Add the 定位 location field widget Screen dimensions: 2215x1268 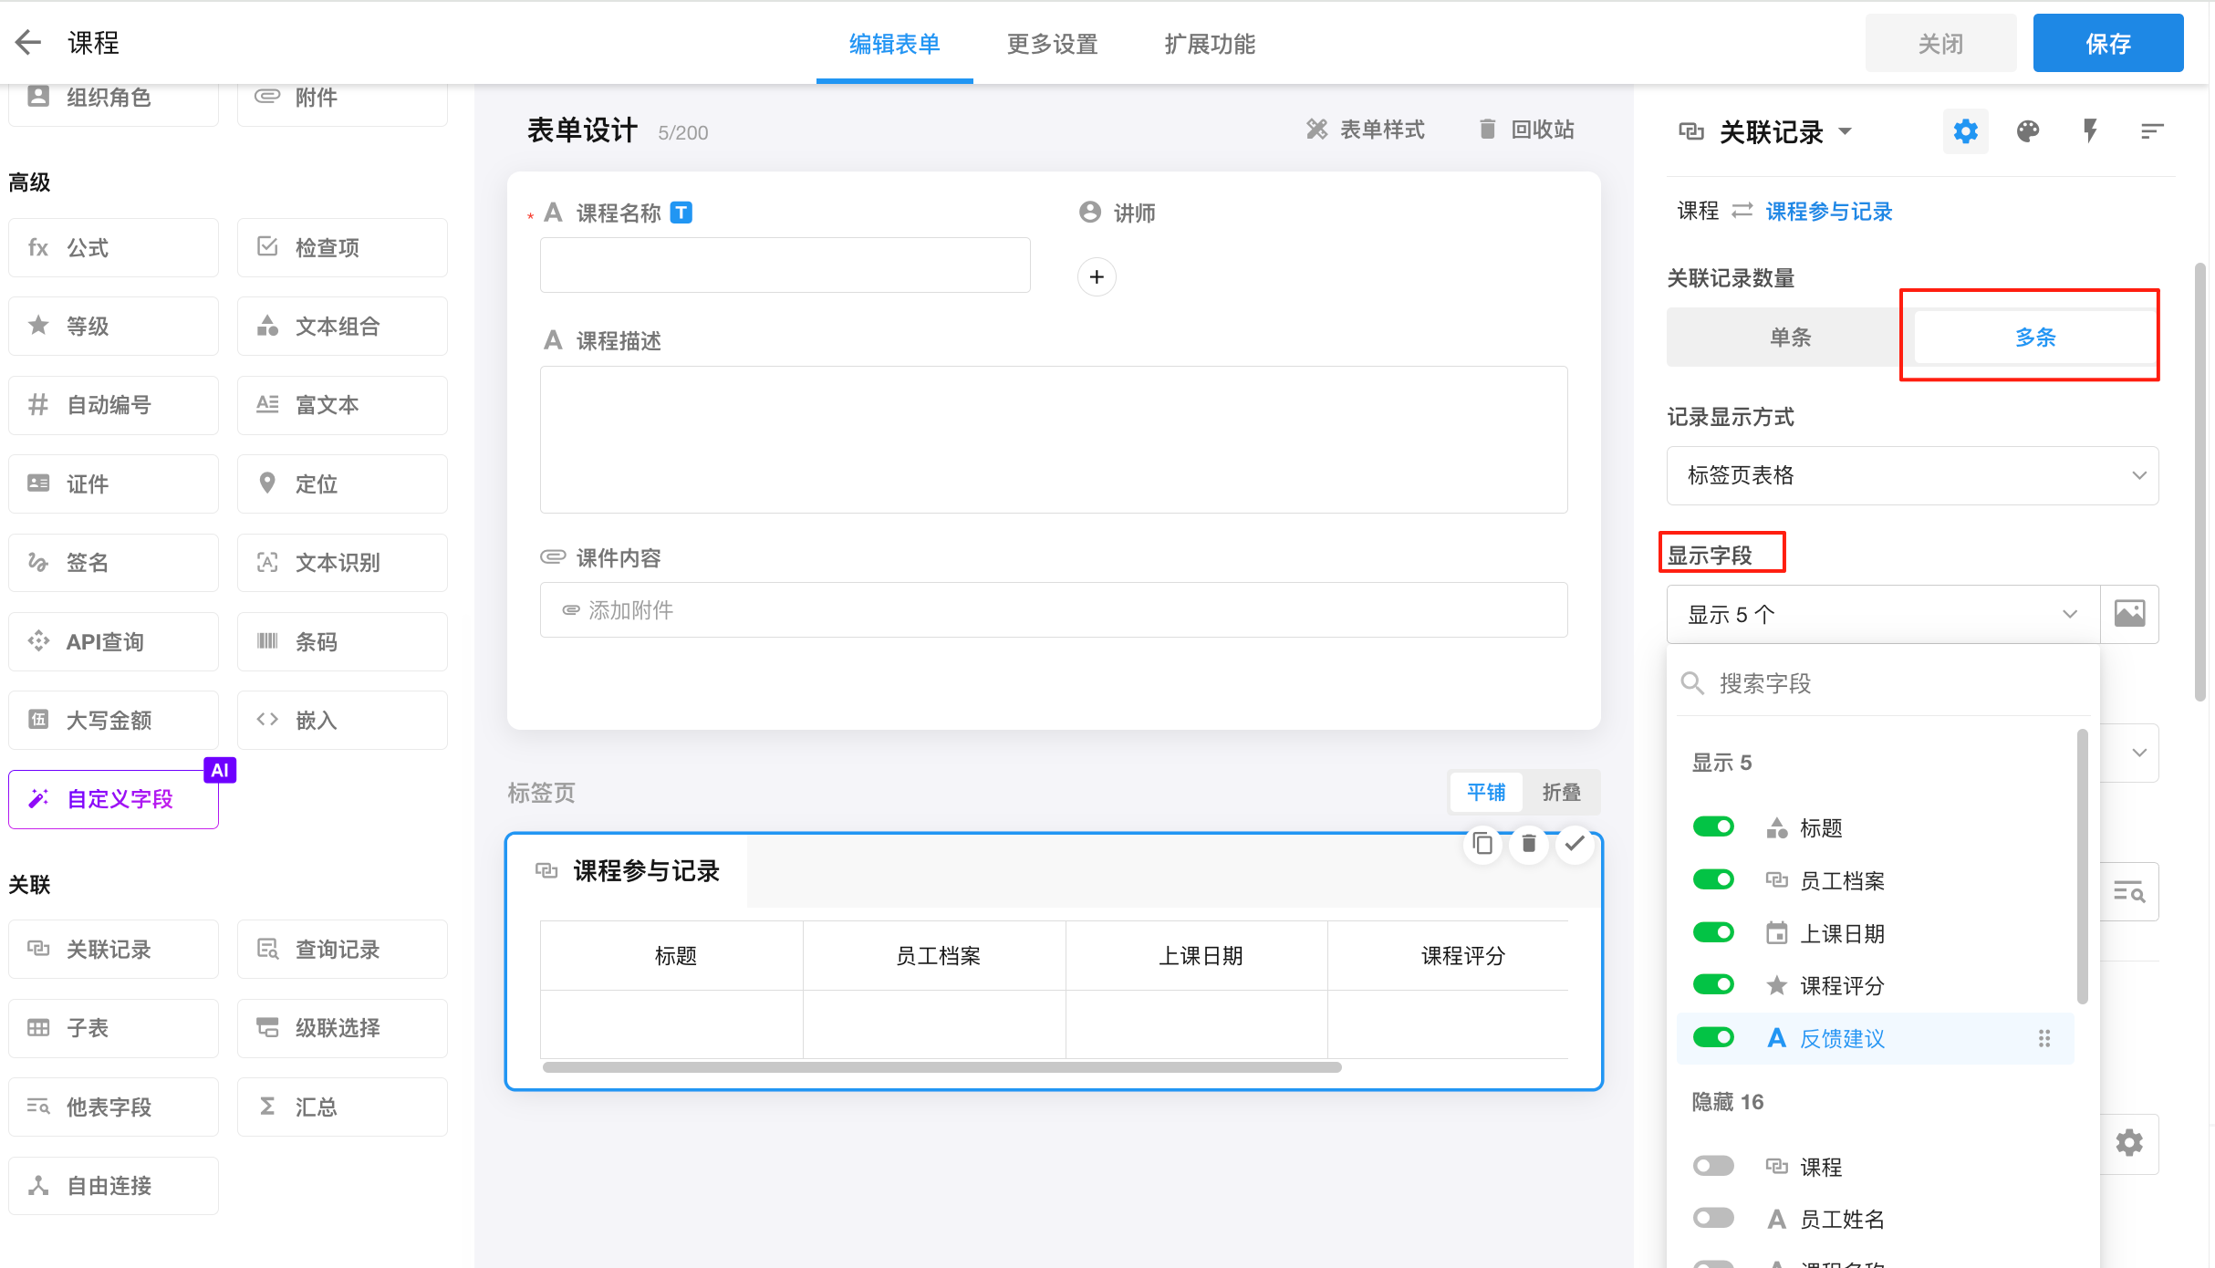click(x=342, y=483)
